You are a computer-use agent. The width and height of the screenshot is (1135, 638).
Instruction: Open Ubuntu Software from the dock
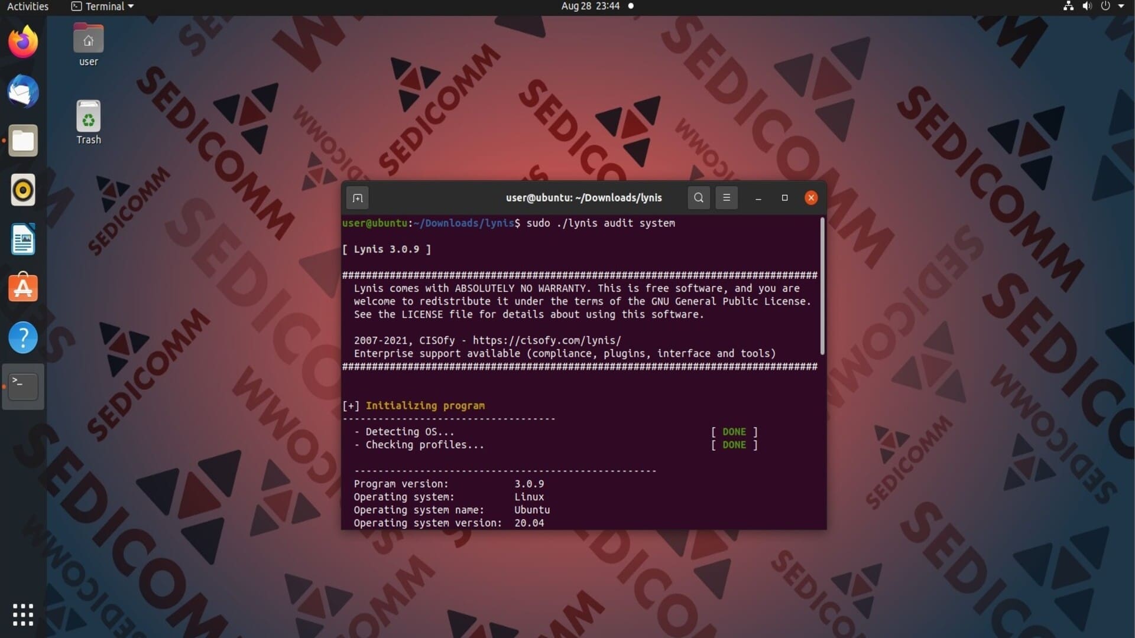click(x=23, y=288)
